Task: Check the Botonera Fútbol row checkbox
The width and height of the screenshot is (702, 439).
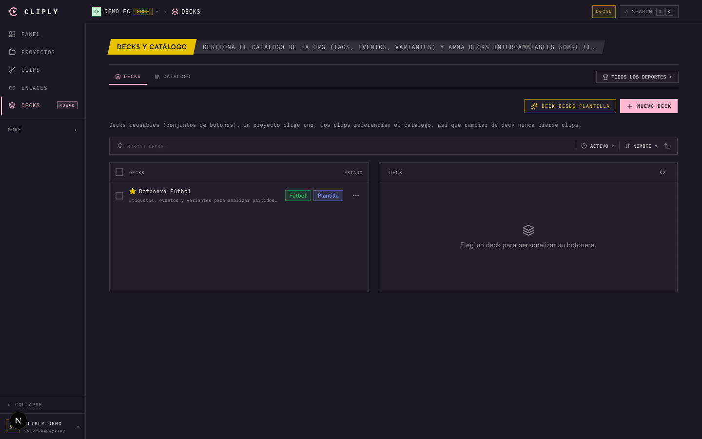Action: pos(119,196)
